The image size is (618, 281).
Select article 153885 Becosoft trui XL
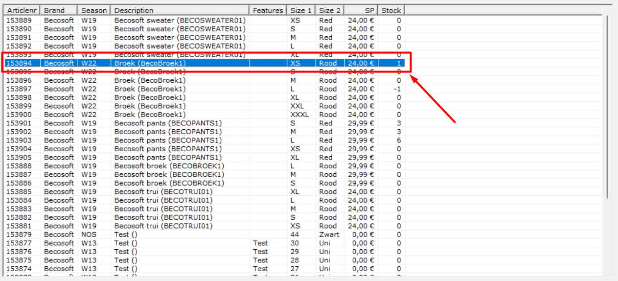(x=204, y=192)
